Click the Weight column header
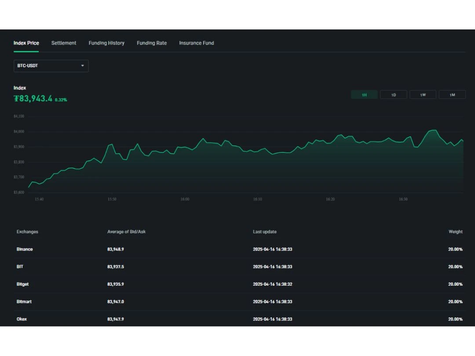The width and height of the screenshot is (475, 356). pyautogui.click(x=456, y=232)
